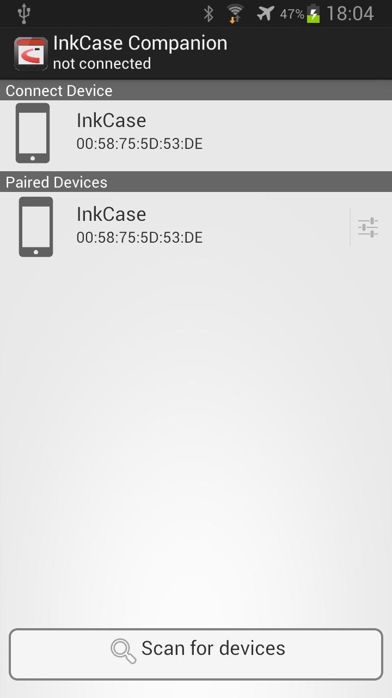
Task: Tap MAC address in Connect Device row
Action: pos(139,144)
